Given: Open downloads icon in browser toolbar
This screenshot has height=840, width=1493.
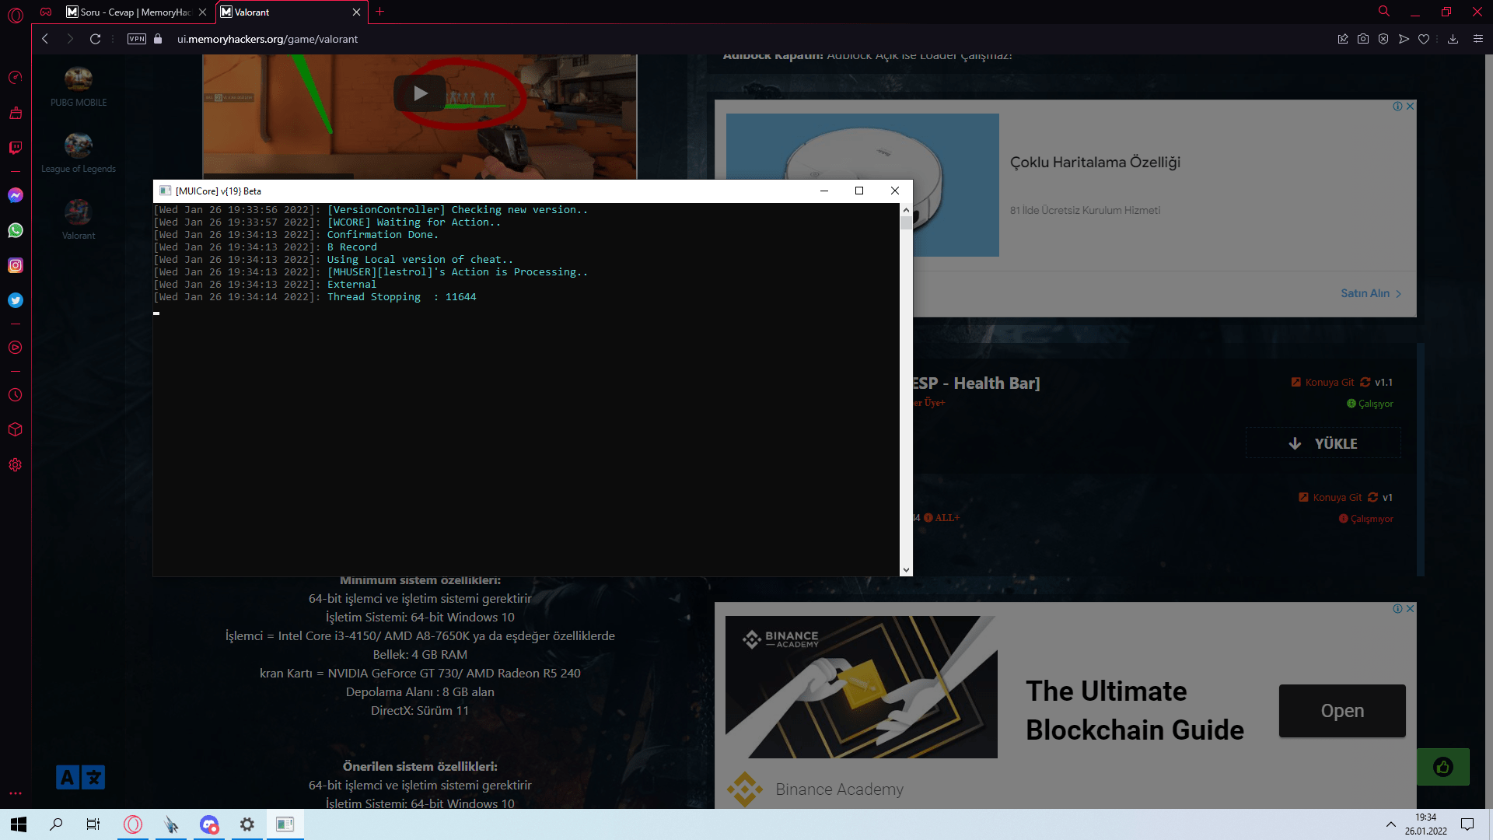Looking at the screenshot, I should [x=1453, y=39].
